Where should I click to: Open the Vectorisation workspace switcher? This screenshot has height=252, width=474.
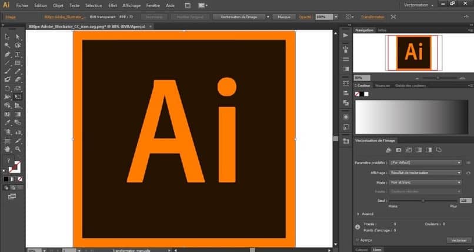(418, 5)
